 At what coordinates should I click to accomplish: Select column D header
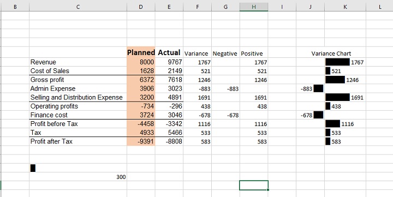(141, 7)
